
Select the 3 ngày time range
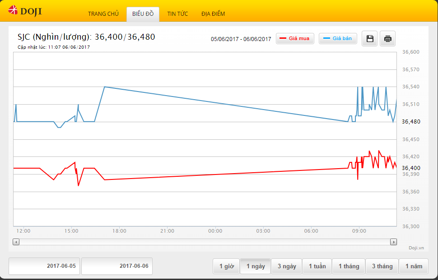click(286, 266)
